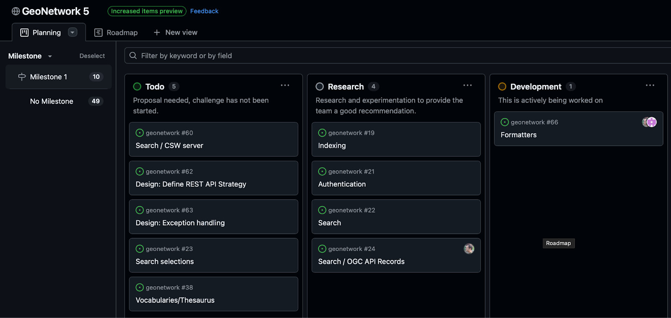
Task: Switch to the Roadmap tab
Action: [x=116, y=33]
